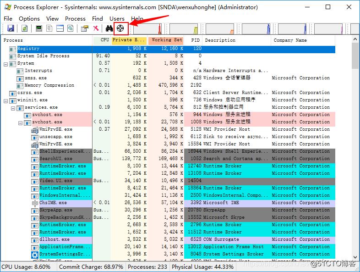Collapse the services.exe tree node
This screenshot has width=360, height=272.
pyautogui.click(x=13, y=107)
